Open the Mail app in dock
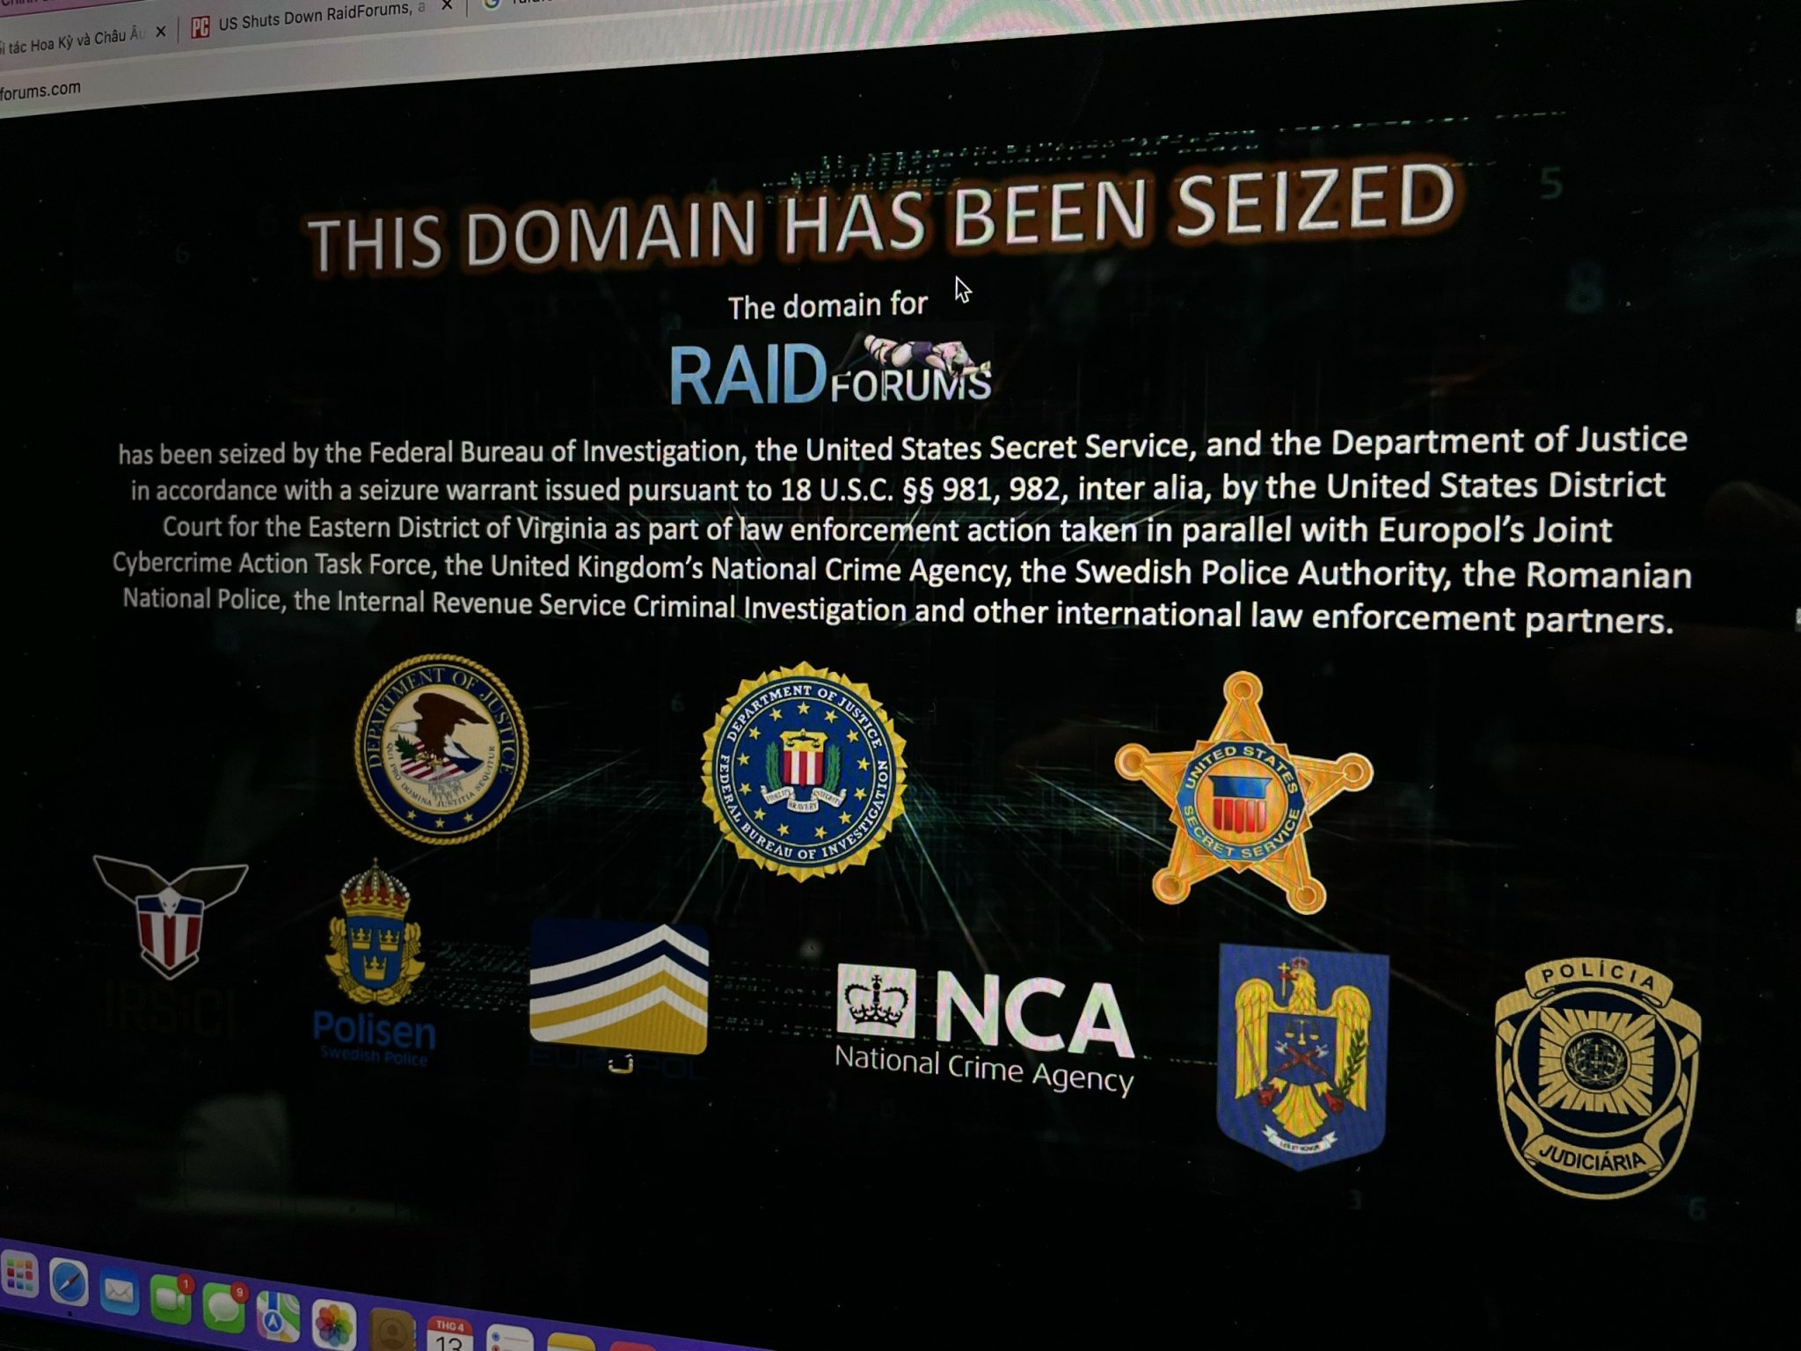1801x1351 pixels. 119,1292
